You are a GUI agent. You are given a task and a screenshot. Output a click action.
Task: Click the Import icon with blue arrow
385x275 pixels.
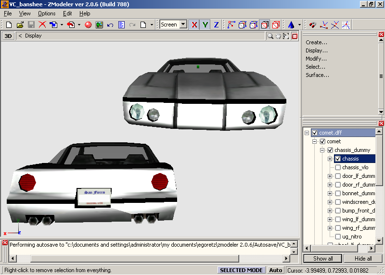[53, 25]
